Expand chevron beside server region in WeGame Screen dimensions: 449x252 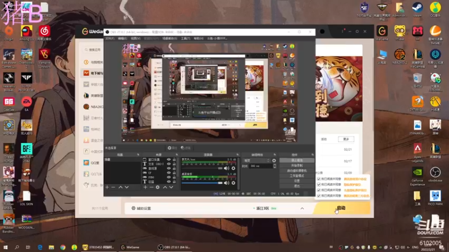(x=302, y=208)
